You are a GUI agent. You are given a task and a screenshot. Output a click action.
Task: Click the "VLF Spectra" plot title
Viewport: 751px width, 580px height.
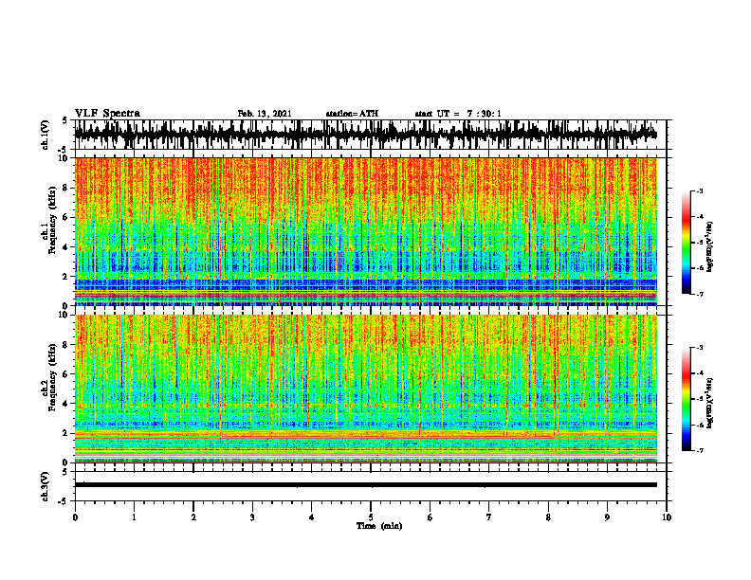coord(107,114)
